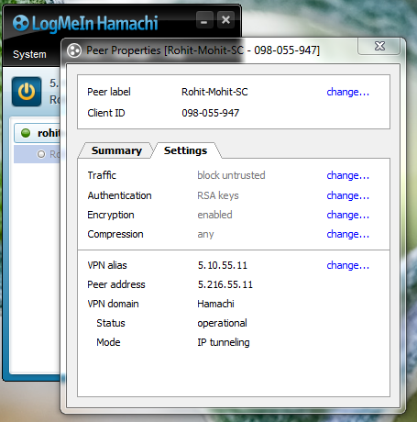417x422 pixels.
Task: Click the 'operational' status value
Action: 222,324
